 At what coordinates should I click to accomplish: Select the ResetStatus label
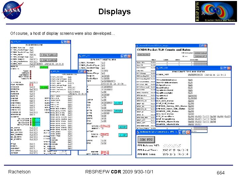click(163, 88)
